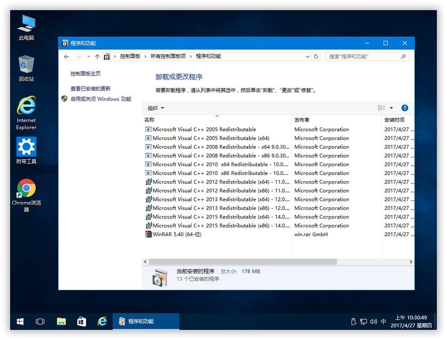Screen dimensions: 447x340
Task: Open 启用或关闭 Windows 功能 link
Action: 101,99
